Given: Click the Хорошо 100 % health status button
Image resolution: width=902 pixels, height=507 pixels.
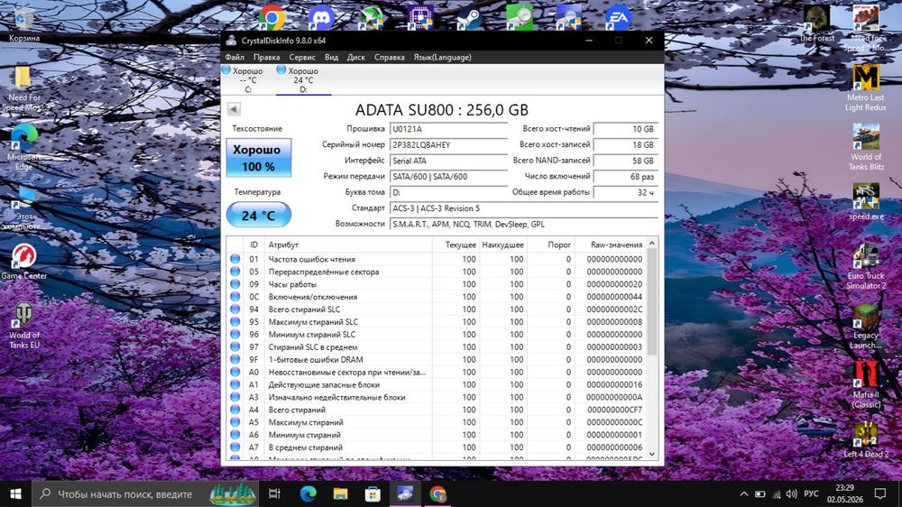Looking at the screenshot, I should [258, 157].
